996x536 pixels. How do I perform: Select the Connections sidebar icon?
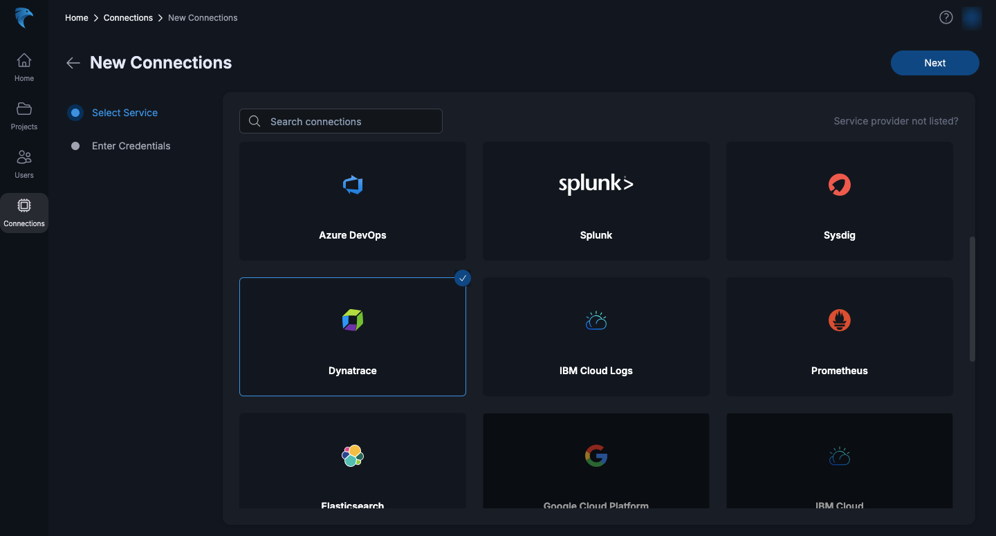point(24,211)
